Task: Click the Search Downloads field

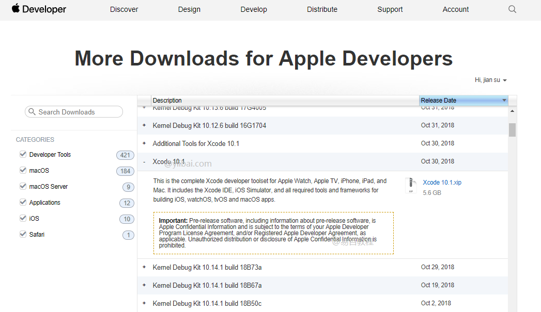Action: pos(74,112)
